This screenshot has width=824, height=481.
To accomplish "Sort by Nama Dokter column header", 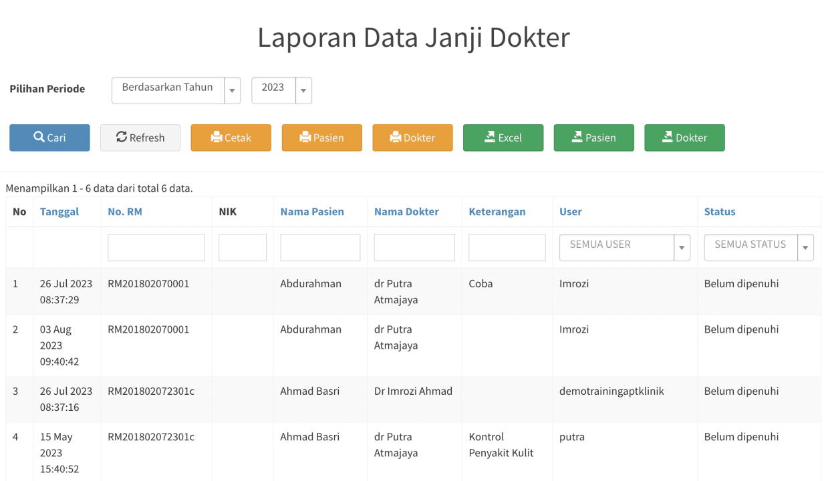I will click(x=406, y=212).
